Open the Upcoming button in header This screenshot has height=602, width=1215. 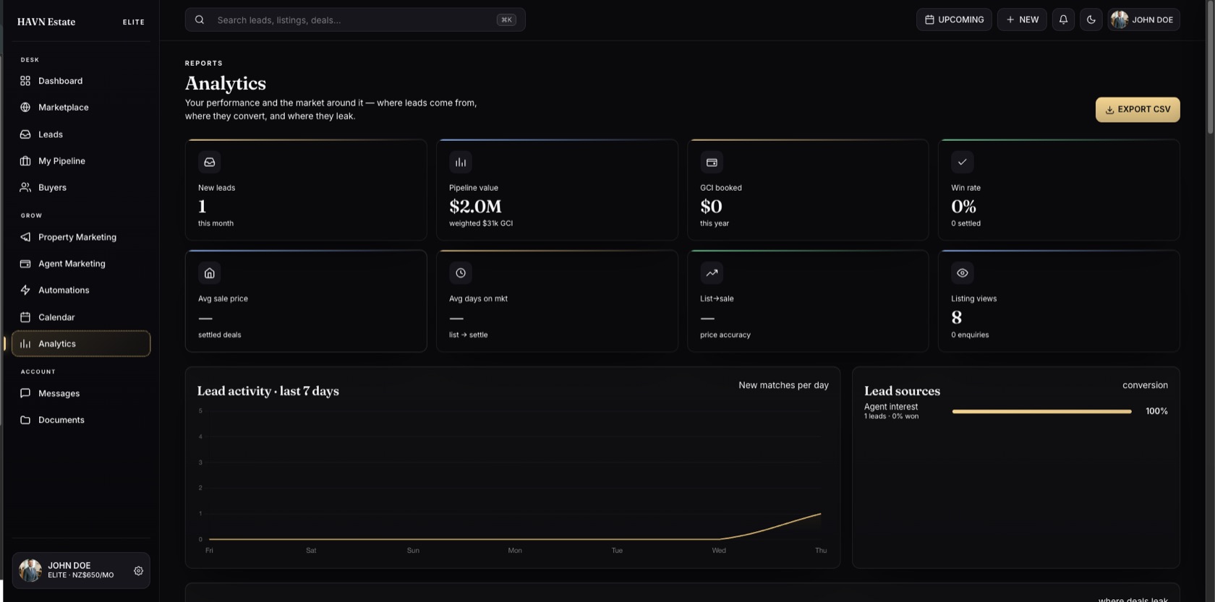pos(954,20)
